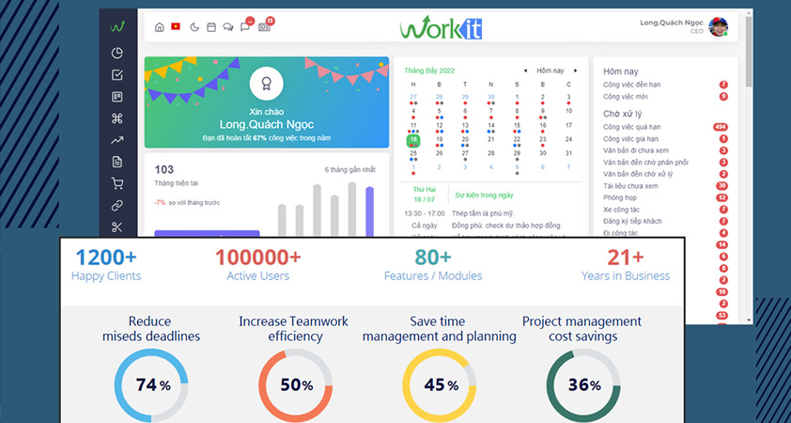
Task: Select the highlighted date 18 in the calendar
Action: click(x=413, y=140)
